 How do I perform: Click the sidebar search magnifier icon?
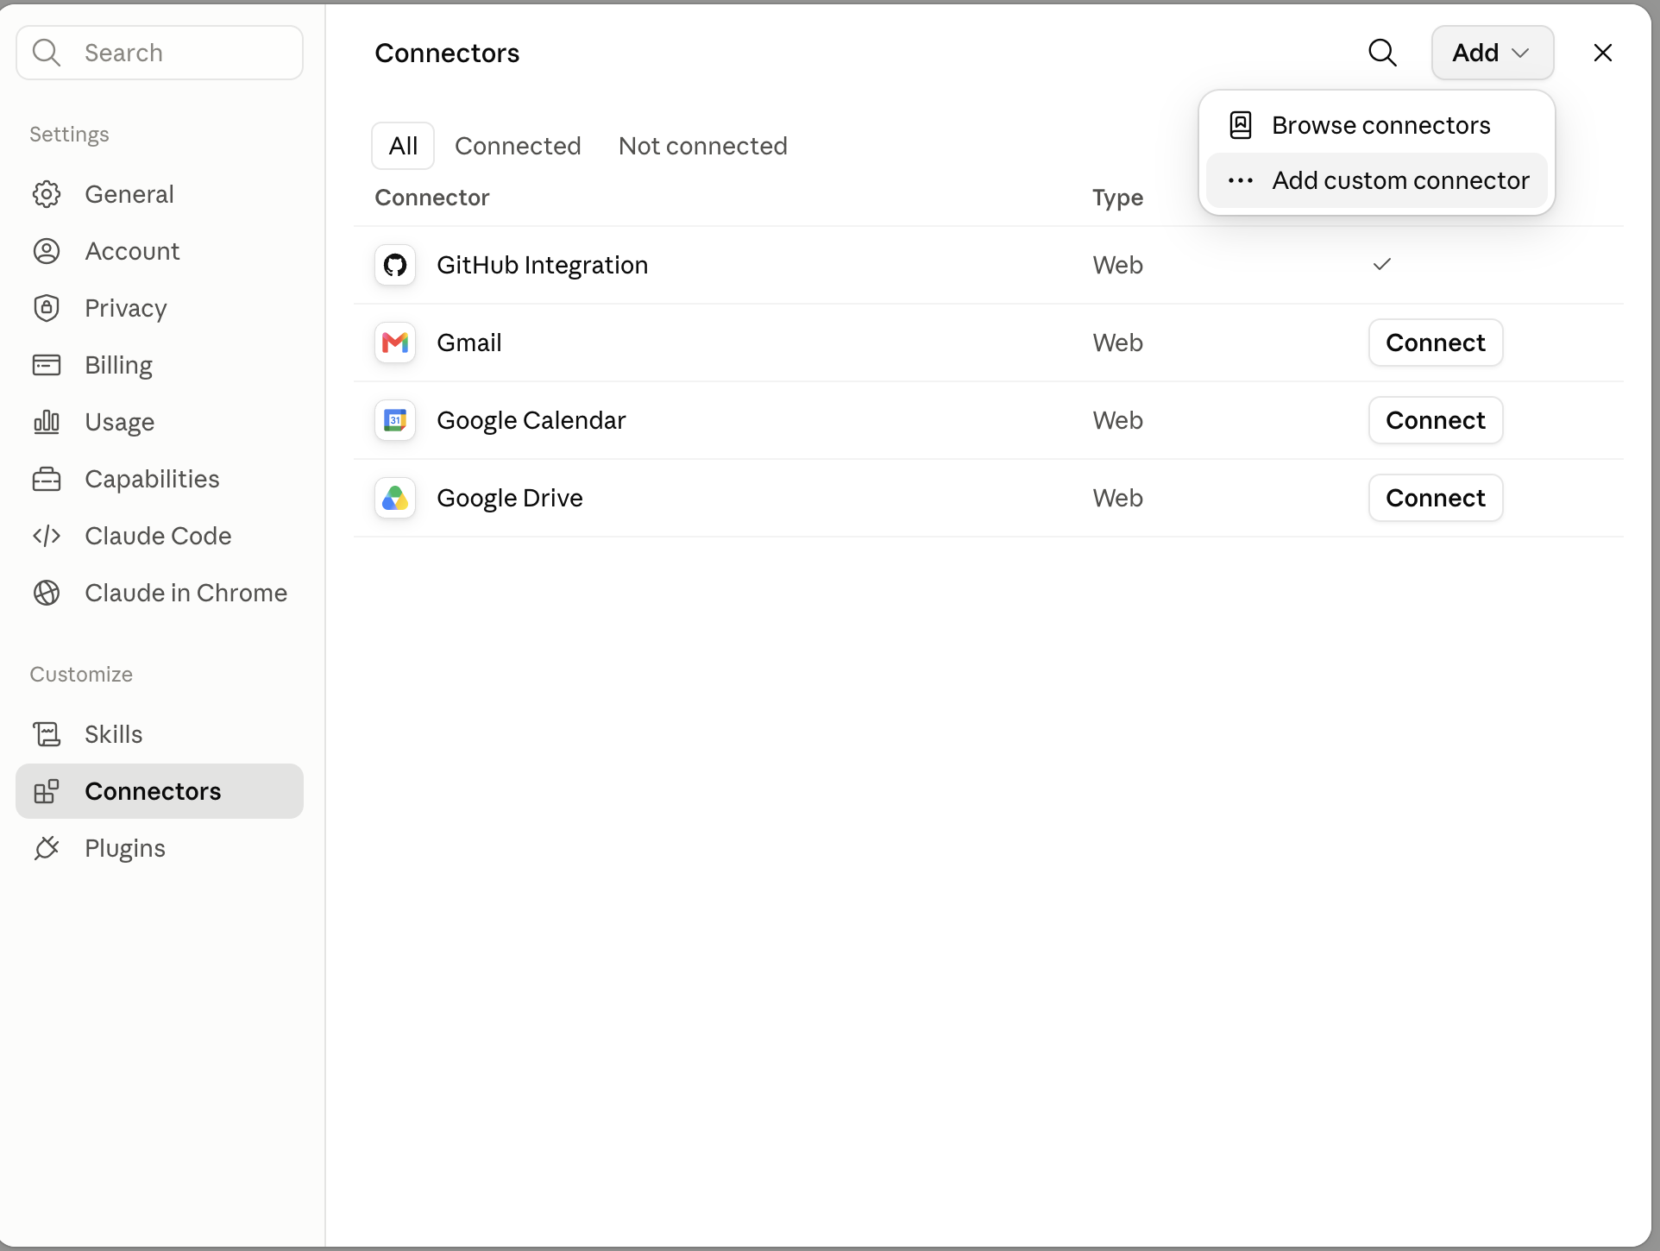46,53
